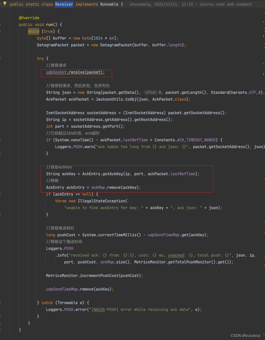Click the "currentTimeMillis" method call
Screen dimensions: 265x340
[x=117, y=235]
